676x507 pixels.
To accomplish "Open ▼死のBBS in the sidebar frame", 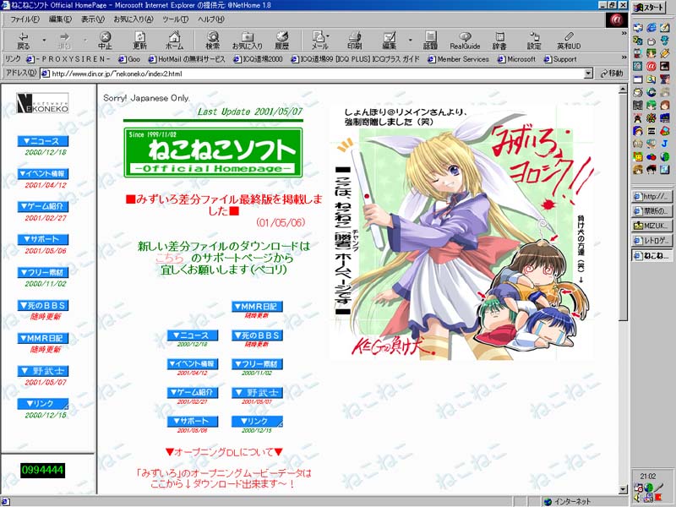I will point(43,305).
